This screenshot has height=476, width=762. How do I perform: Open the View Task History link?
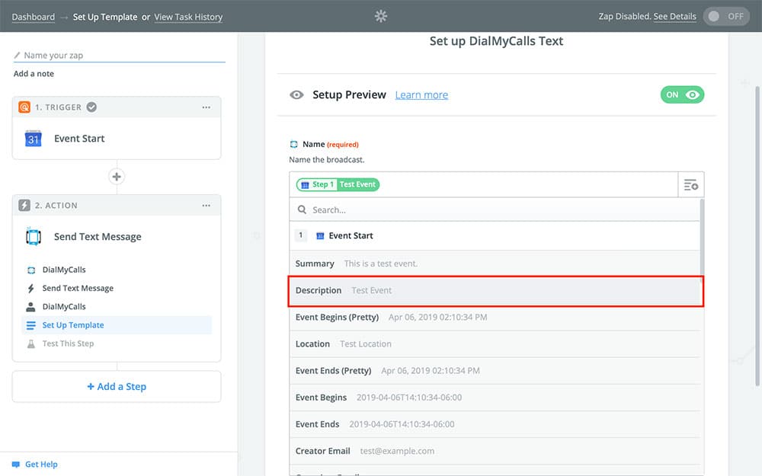(188, 17)
